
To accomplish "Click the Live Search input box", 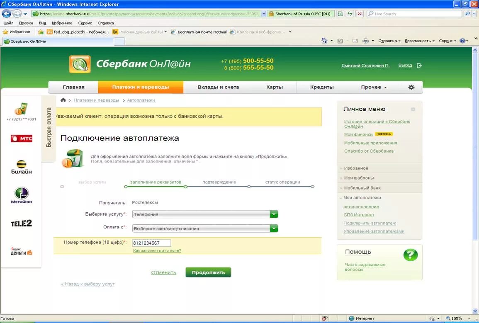I will tap(415, 14).
